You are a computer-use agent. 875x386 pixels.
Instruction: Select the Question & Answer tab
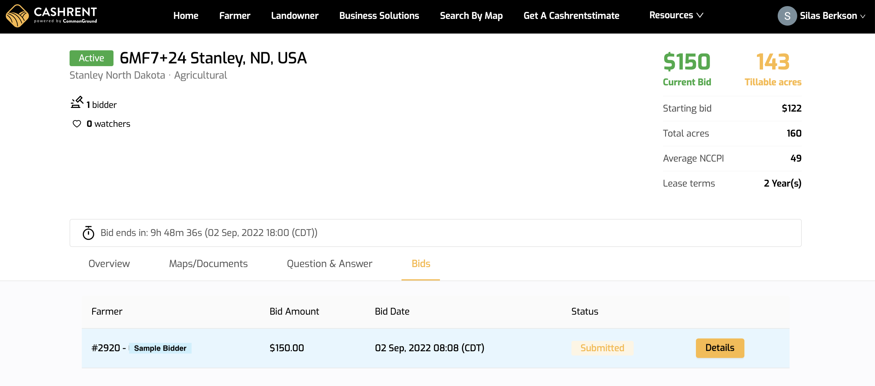[329, 263]
